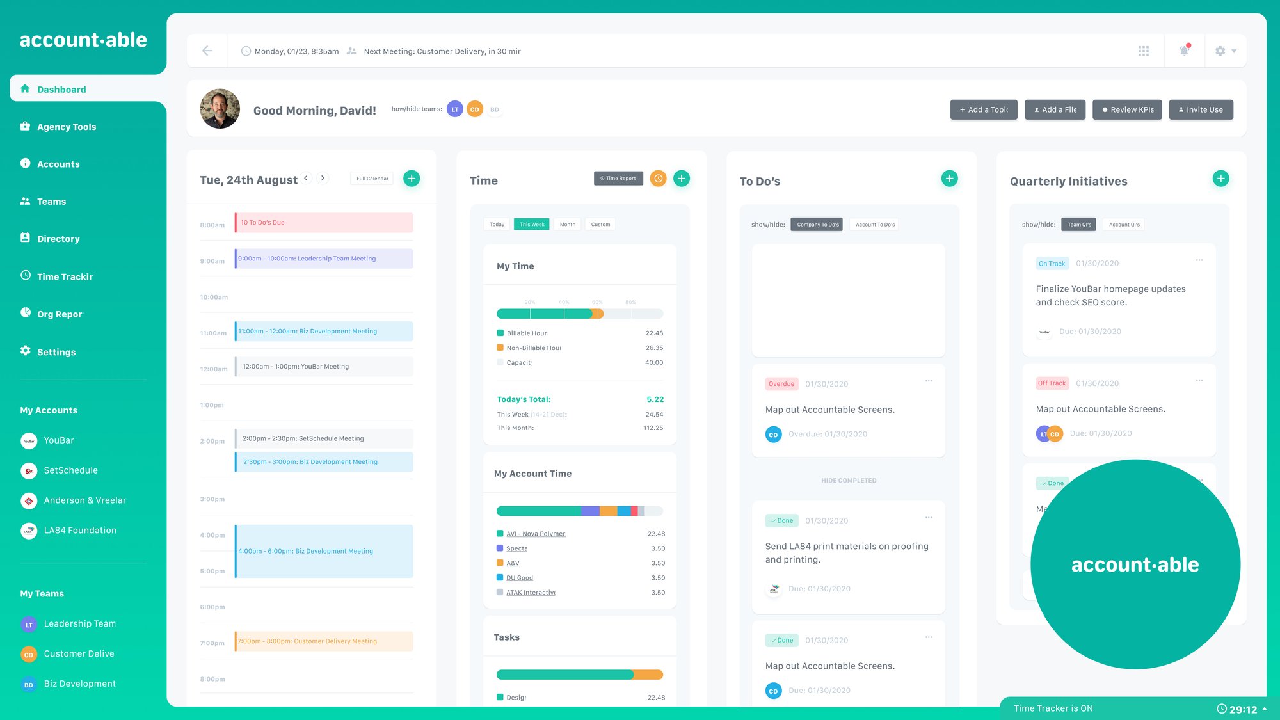This screenshot has height=720, width=1280.
Task: Click the orange timer clock icon in the Time panel
Action: click(658, 179)
